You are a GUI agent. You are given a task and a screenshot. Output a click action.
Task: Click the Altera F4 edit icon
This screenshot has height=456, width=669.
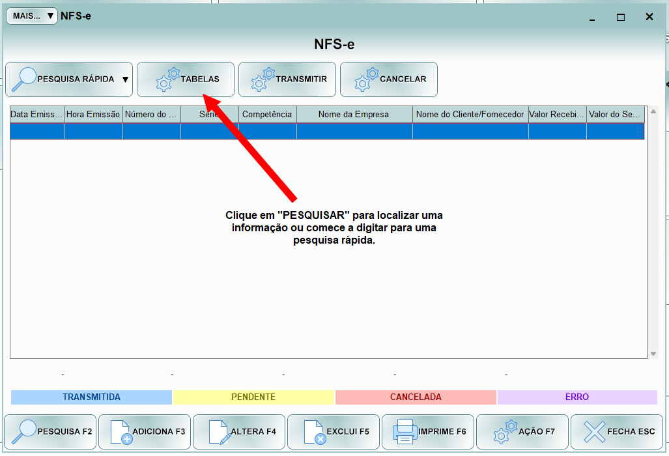219,431
